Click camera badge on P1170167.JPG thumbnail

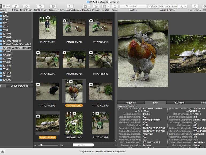38,116
